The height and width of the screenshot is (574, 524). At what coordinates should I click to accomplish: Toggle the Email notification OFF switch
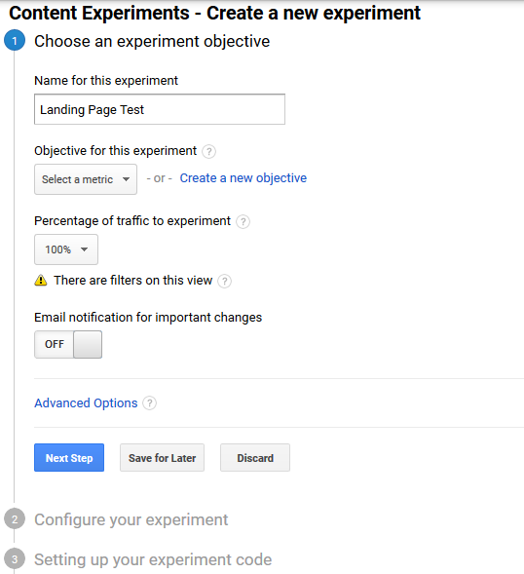coord(68,344)
